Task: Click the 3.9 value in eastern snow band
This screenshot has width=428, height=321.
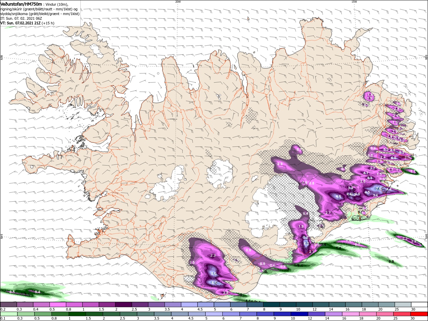Action: (350, 188)
